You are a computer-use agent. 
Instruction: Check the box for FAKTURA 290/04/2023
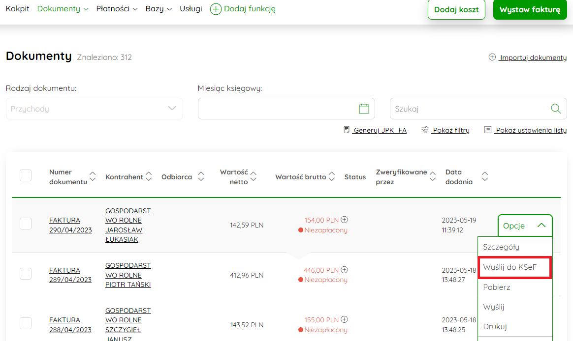pos(26,224)
